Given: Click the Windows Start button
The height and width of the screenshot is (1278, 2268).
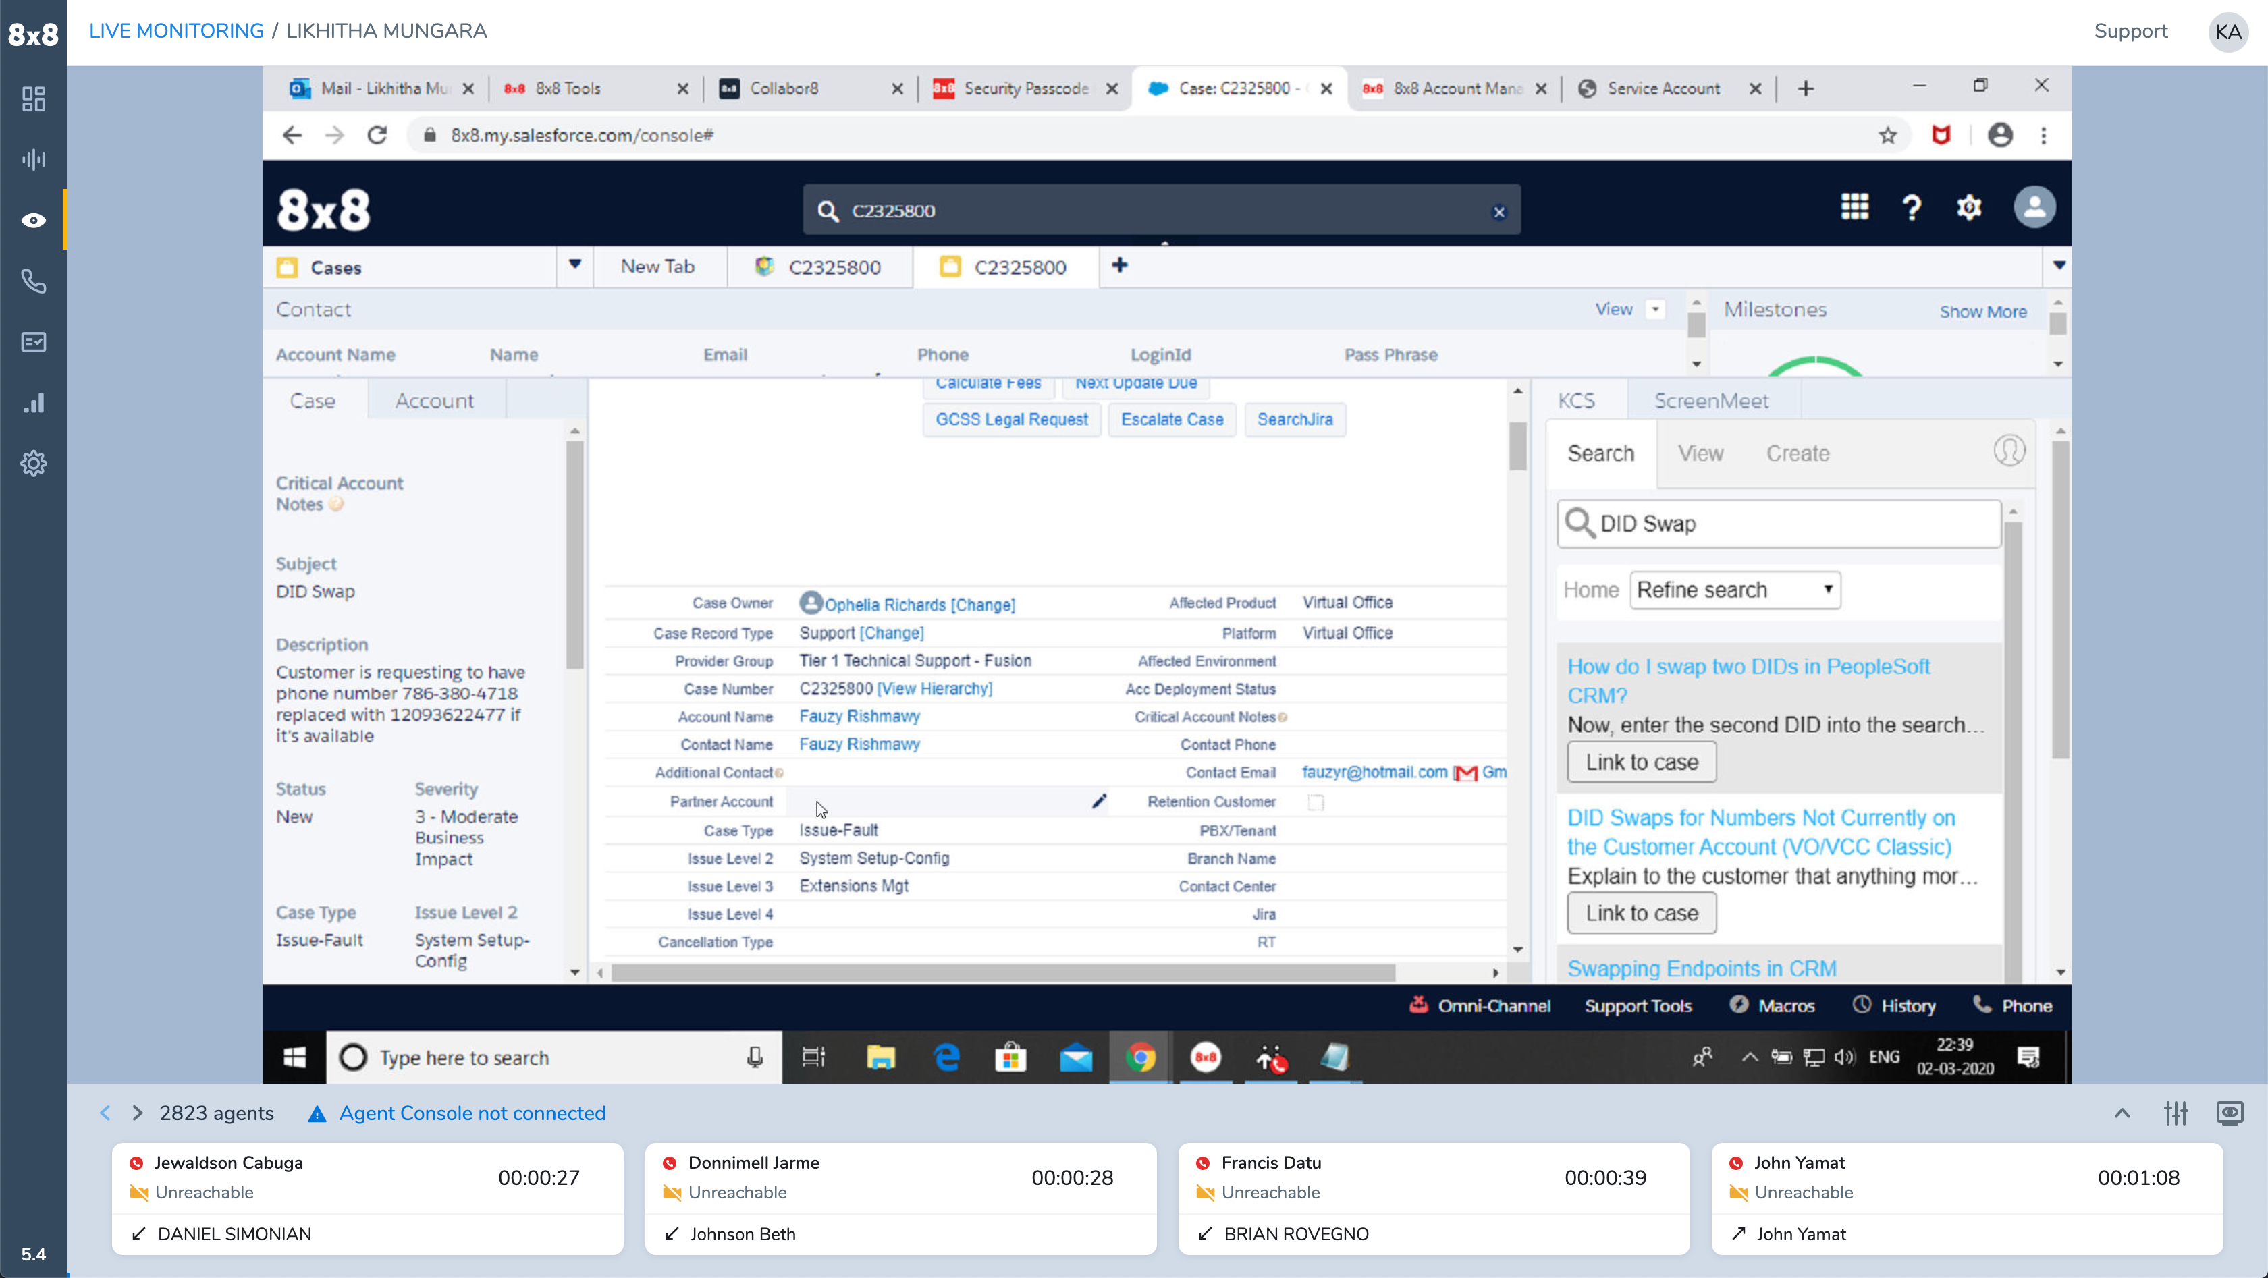Looking at the screenshot, I should coord(294,1057).
